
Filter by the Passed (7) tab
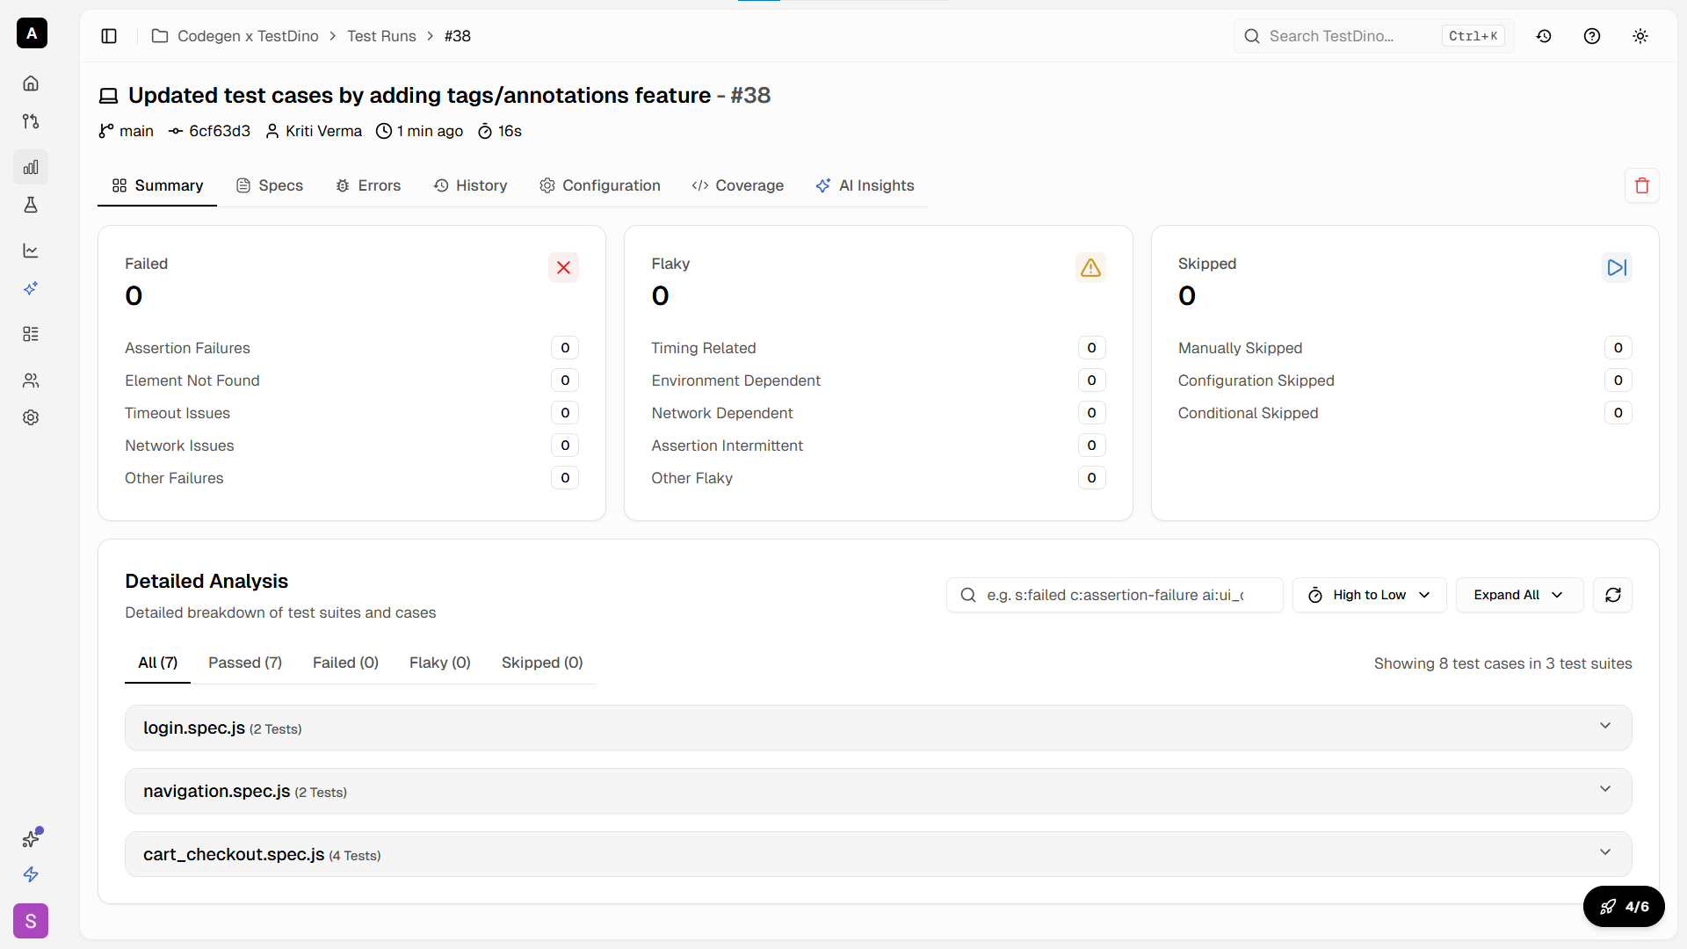245,663
